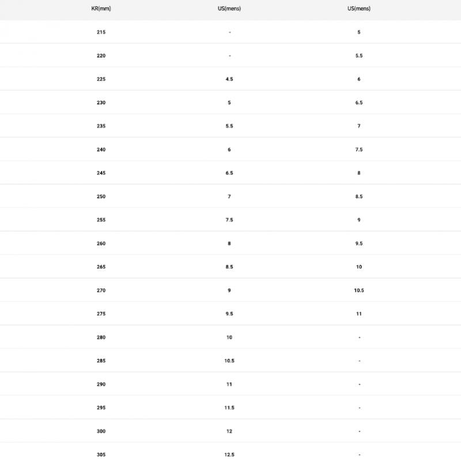
Task: Click the 280 KR size
Action: (x=101, y=338)
